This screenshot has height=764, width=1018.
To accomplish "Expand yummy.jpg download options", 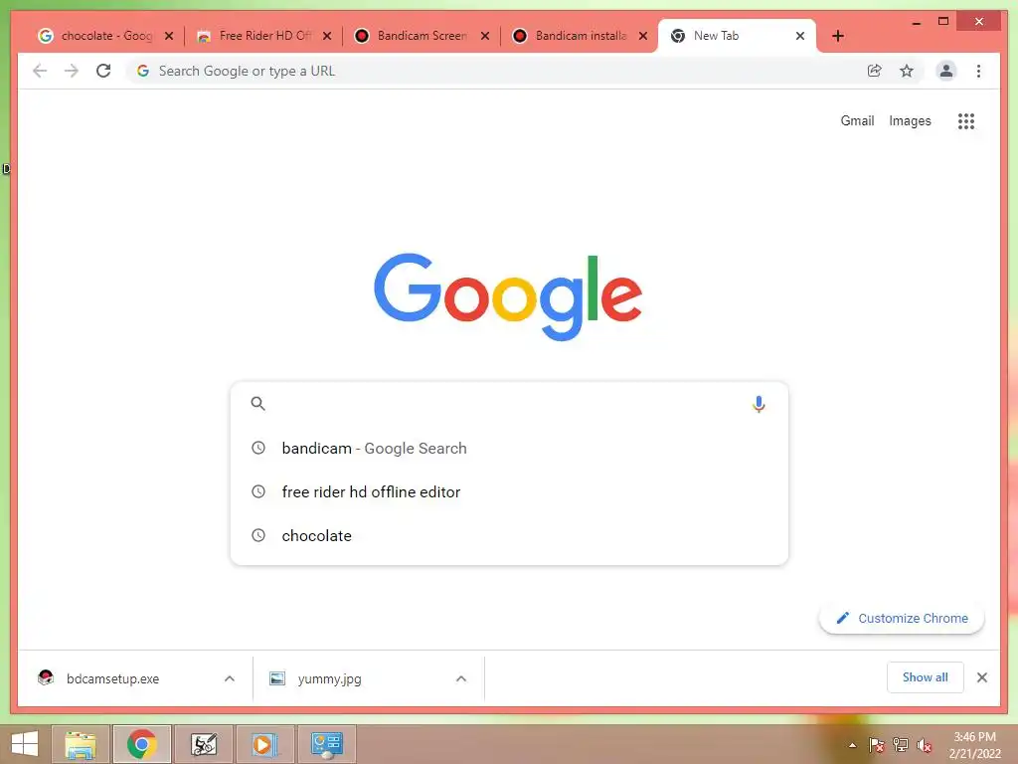I will tap(461, 678).
